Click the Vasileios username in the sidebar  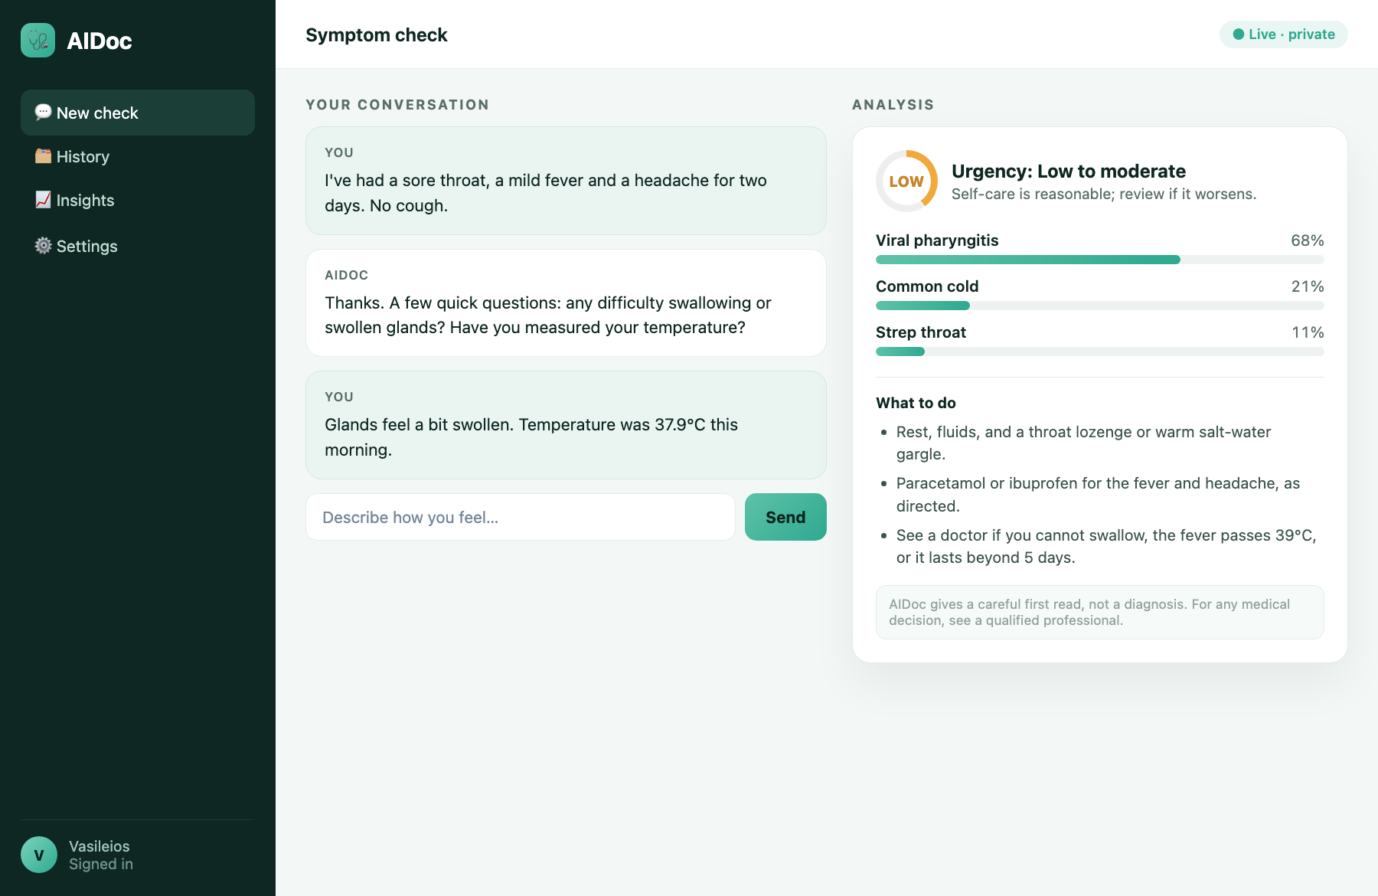click(100, 846)
